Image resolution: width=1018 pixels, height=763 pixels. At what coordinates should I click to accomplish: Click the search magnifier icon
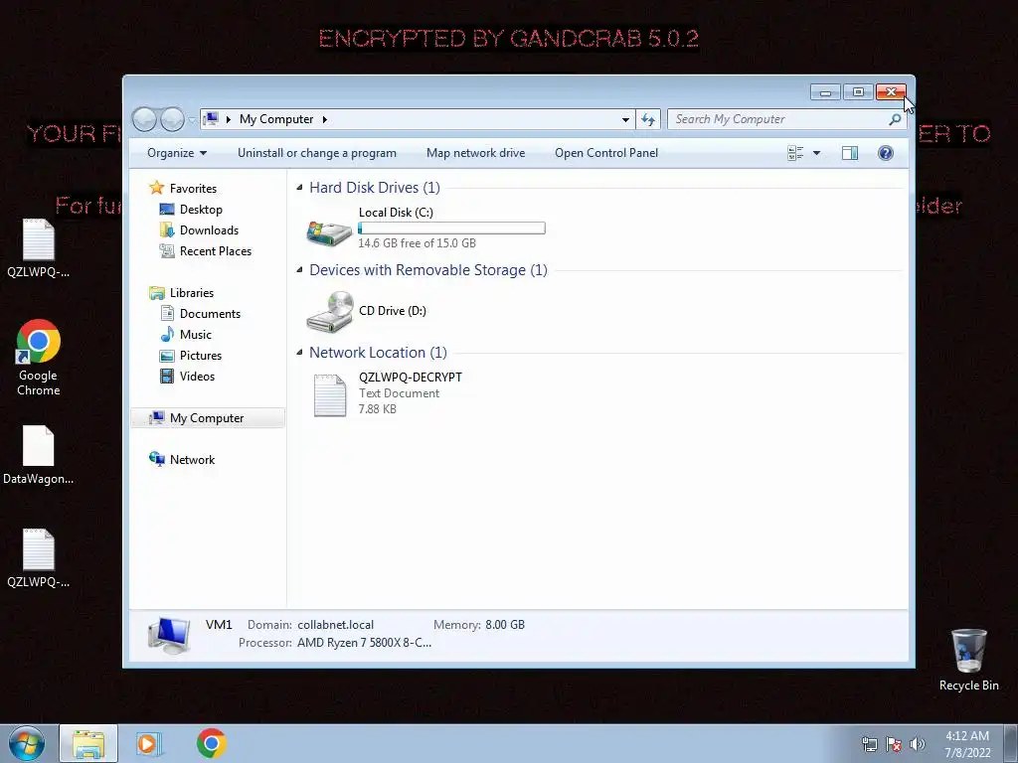[x=896, y=119]
